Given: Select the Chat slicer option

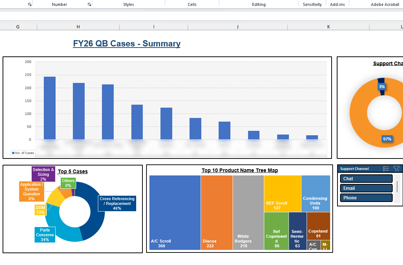Looking at the screenshot, I should click(x=366, y=178).
